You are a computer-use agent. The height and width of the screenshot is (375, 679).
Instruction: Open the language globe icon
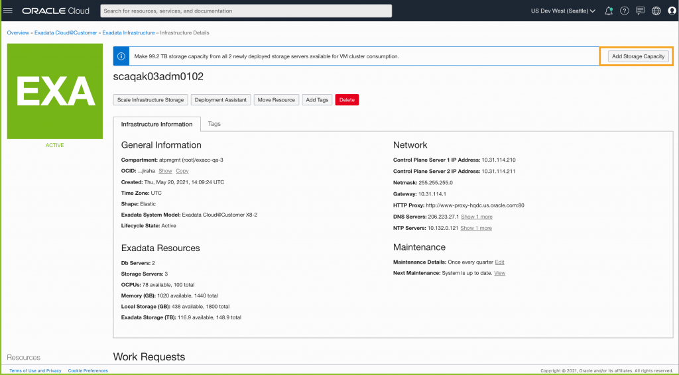pos(656,11)
